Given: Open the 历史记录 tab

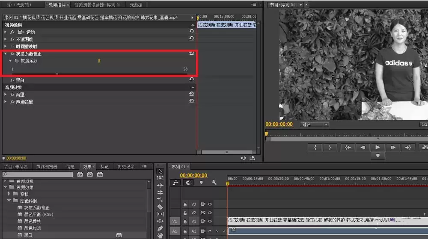Looking at the screenshot, I should pyautogui.click(x=126, y=167).
